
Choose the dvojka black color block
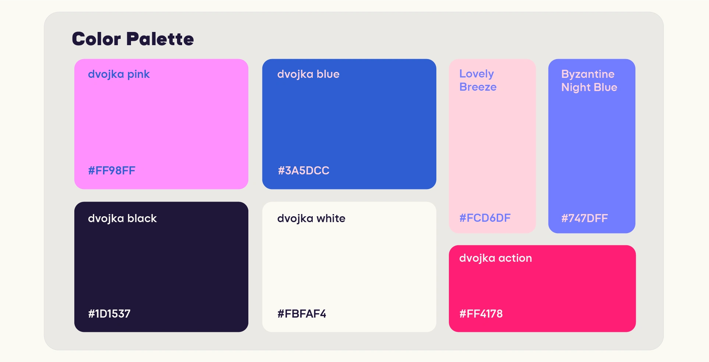pyautogui.click(x=161, y=267)
